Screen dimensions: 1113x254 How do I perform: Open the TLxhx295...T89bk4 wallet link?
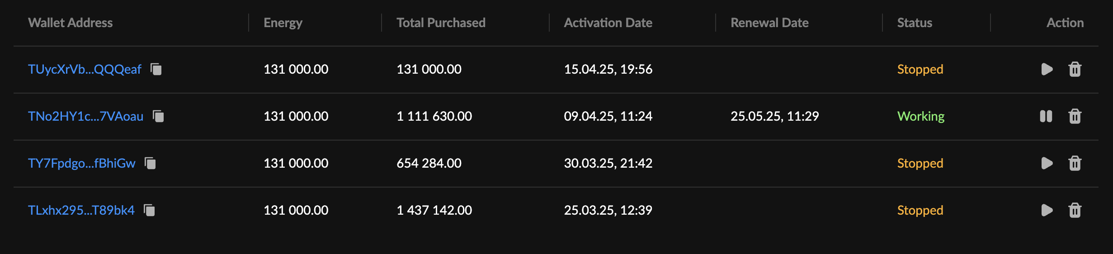(81, 210)
